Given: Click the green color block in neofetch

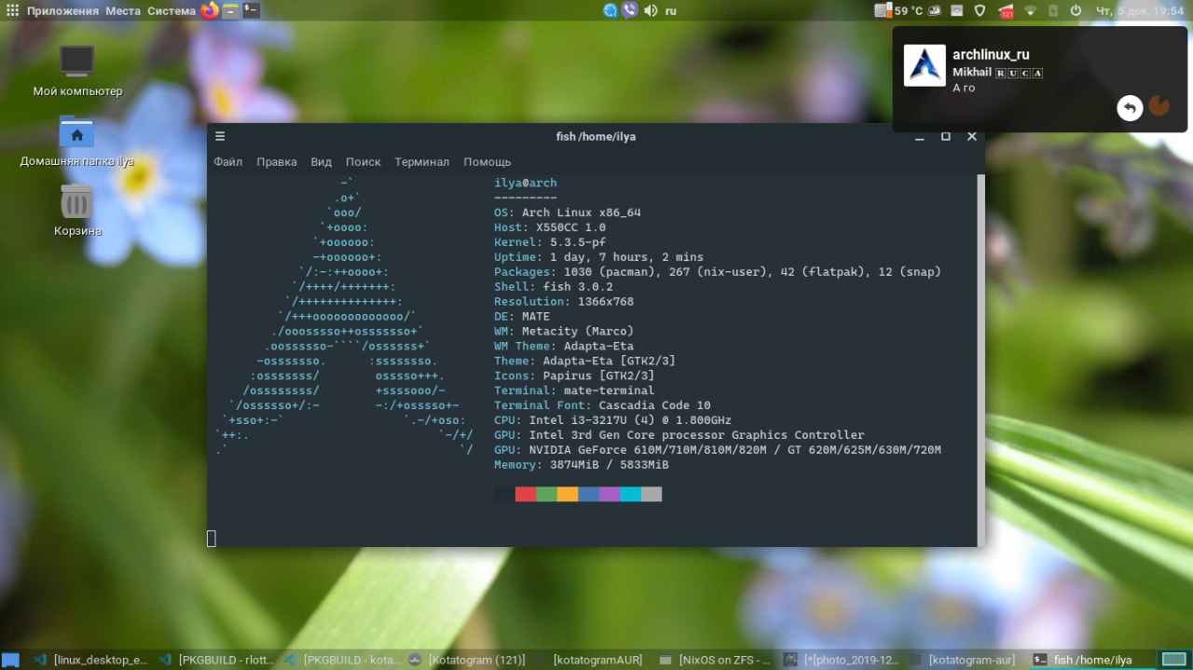Looking at the screenshot, I should [x=547, y=494].
